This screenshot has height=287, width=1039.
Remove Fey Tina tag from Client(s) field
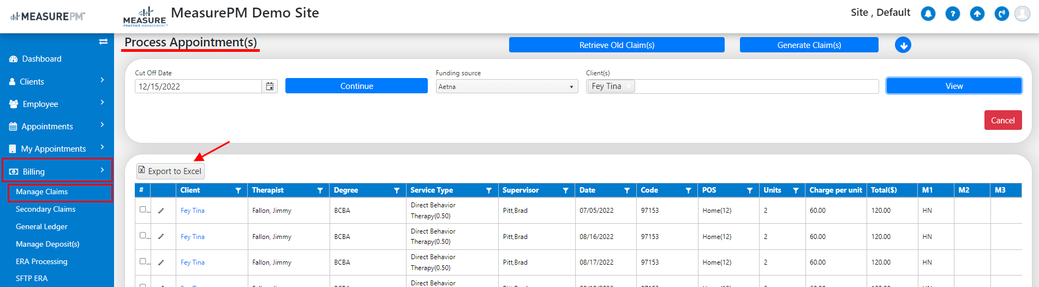(629, 86)
